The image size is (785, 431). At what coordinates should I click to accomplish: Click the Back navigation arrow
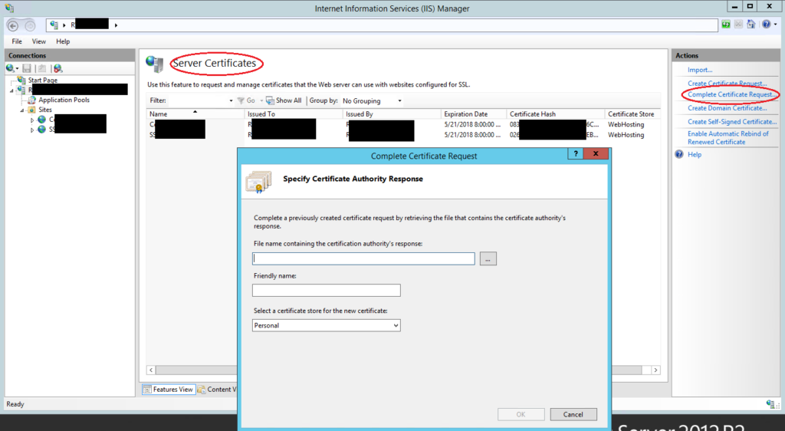tap(14, 25)
